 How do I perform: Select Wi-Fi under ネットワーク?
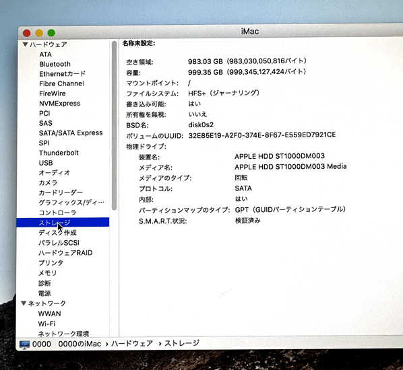coord(46,324)
